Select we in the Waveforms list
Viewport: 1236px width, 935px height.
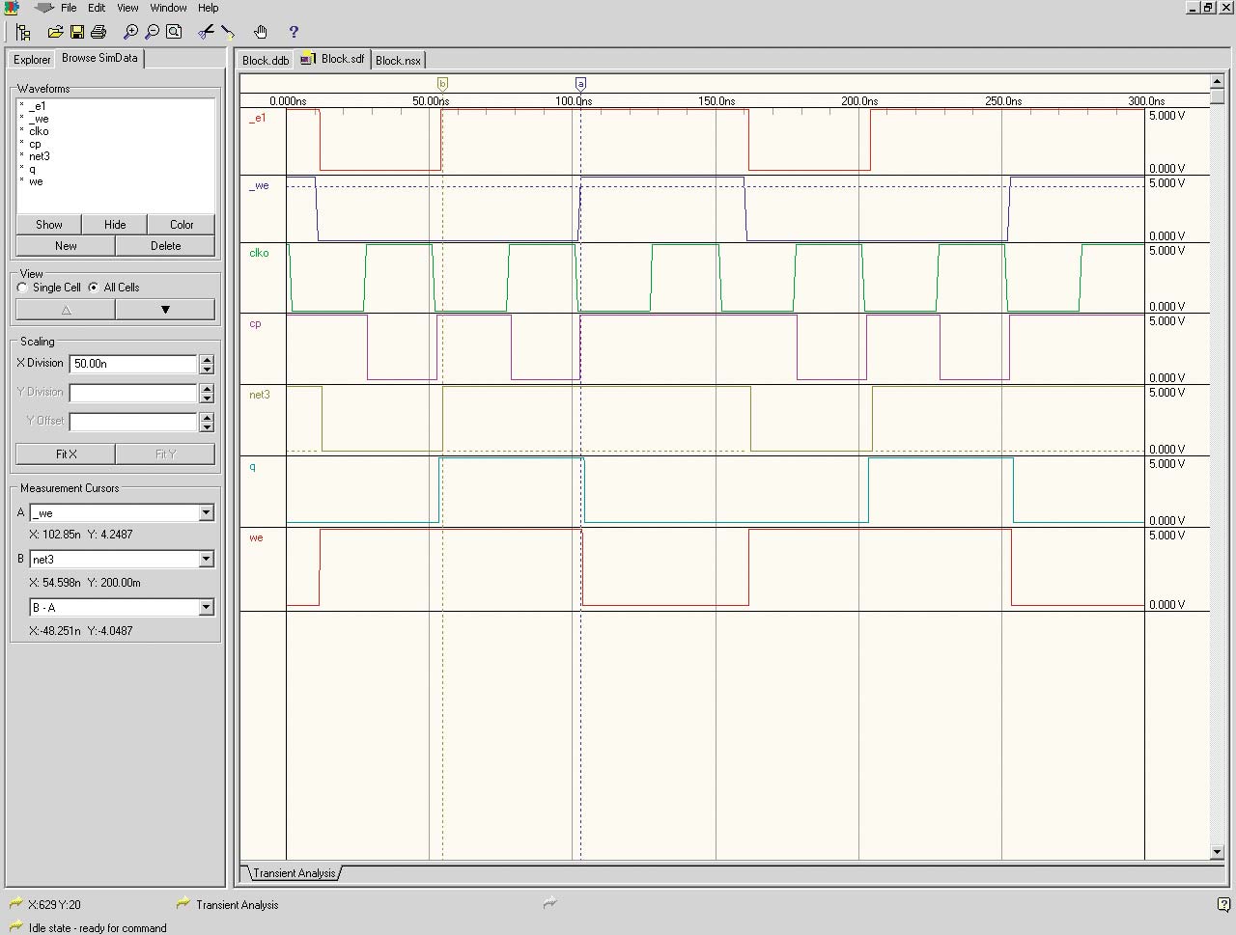point(36,181)
